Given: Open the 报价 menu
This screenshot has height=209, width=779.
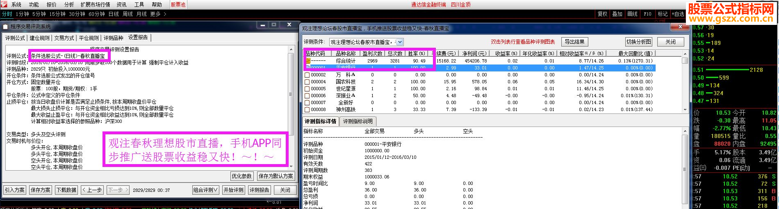Looking at the screenshot, I should point(52,4).
